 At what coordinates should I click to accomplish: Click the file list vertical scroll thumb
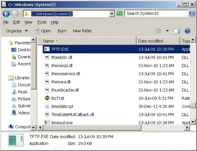(193, 105)
